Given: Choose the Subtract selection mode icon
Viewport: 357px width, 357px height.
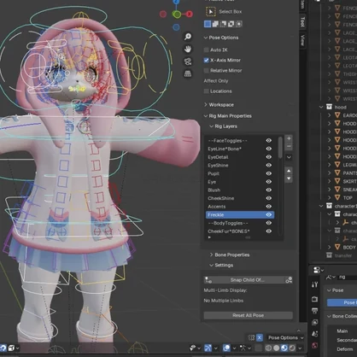Looking at the screenshot, I should [223, 24].
